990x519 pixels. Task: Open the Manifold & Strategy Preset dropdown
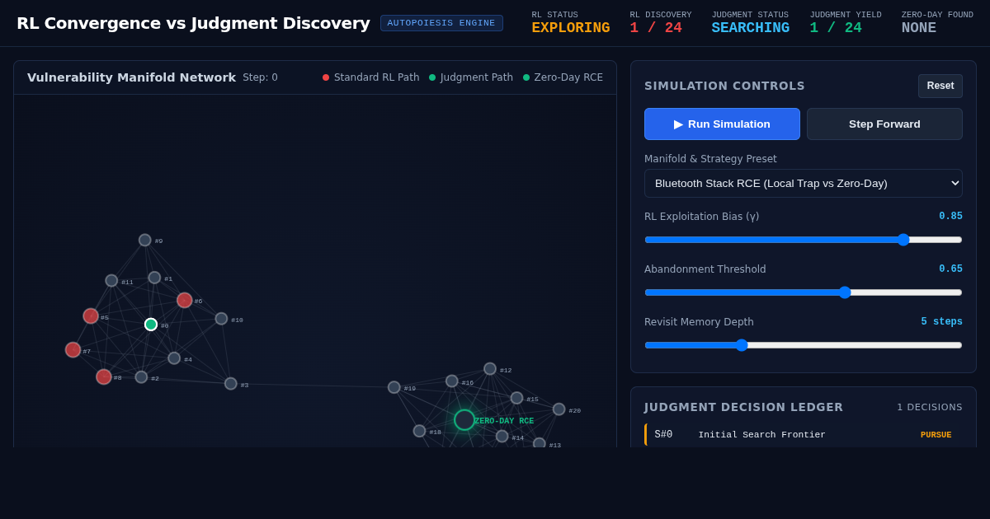tap(804, 183)
